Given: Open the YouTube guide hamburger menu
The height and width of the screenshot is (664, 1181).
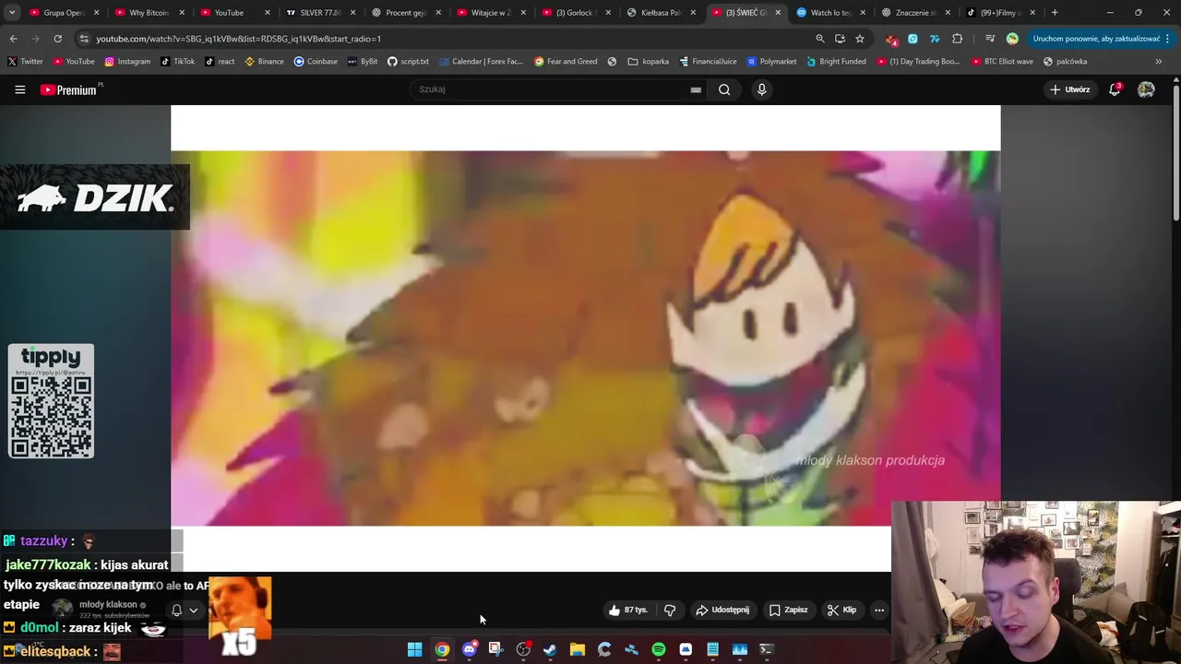Looking at the screenshot, I should click(19, 89).
